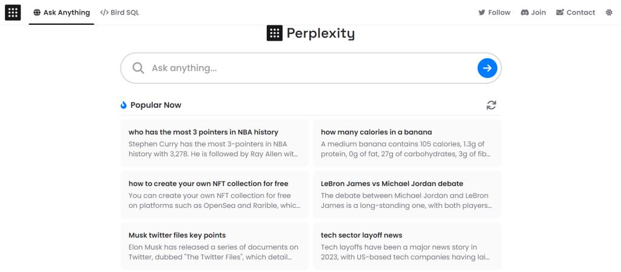Select the Ask Anything tab

pyautogui.click(x=61, y=13)
